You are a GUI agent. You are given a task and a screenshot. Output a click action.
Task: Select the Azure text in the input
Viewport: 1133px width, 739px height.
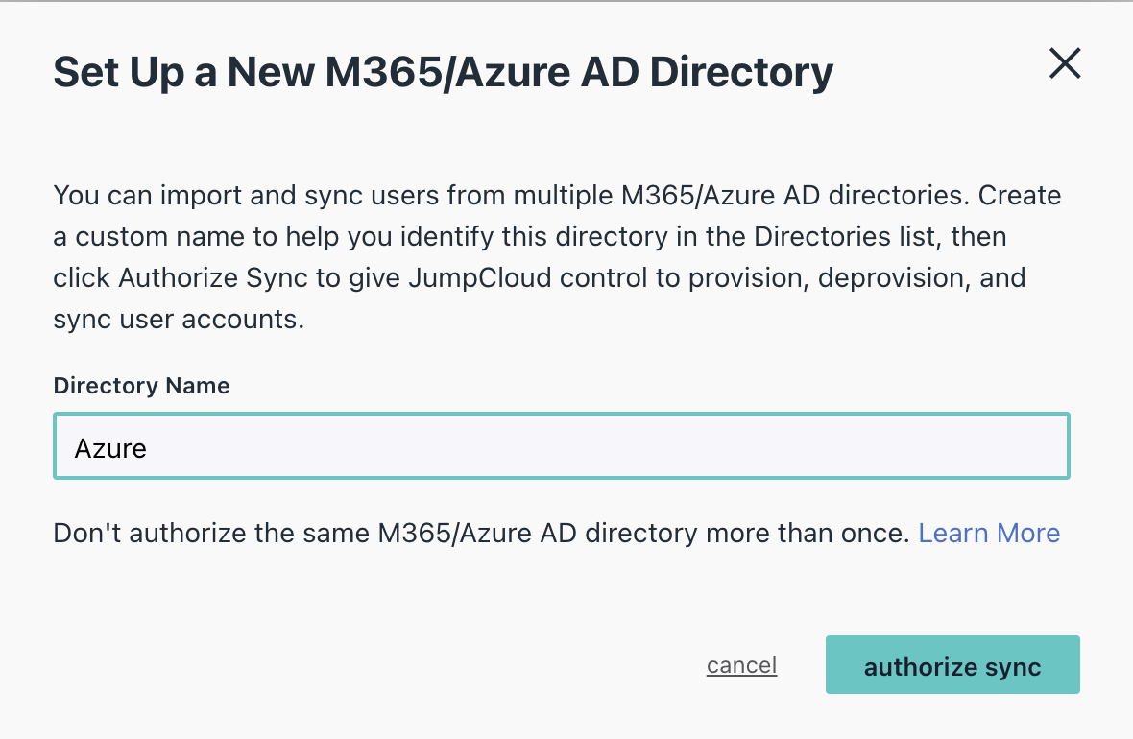click(108, 447)
